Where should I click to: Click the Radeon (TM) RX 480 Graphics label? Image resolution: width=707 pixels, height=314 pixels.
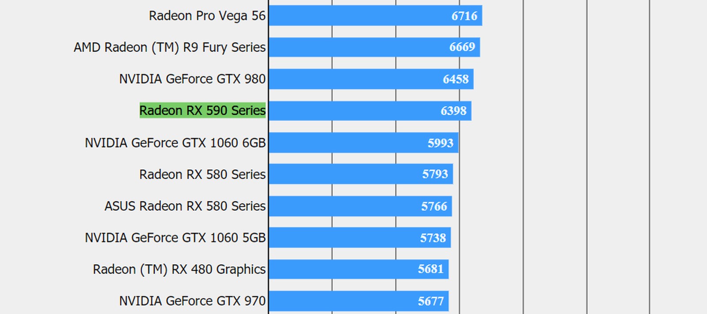click(x=179, y=269)
